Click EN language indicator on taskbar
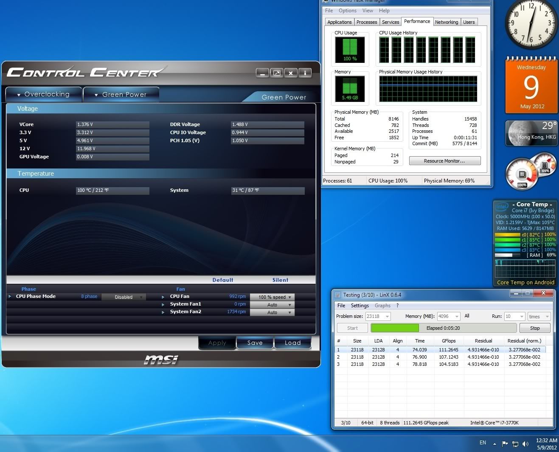This screenshot has width=559, height=452. coord(483,443)
